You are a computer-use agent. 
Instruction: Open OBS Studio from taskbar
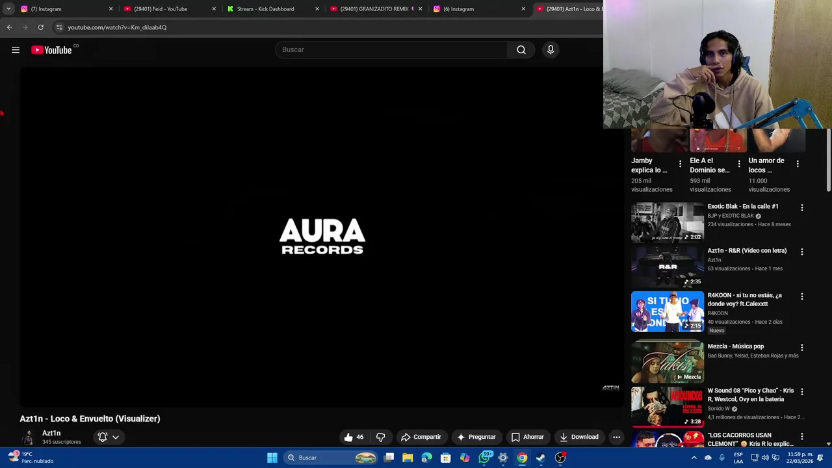point(560,458)
